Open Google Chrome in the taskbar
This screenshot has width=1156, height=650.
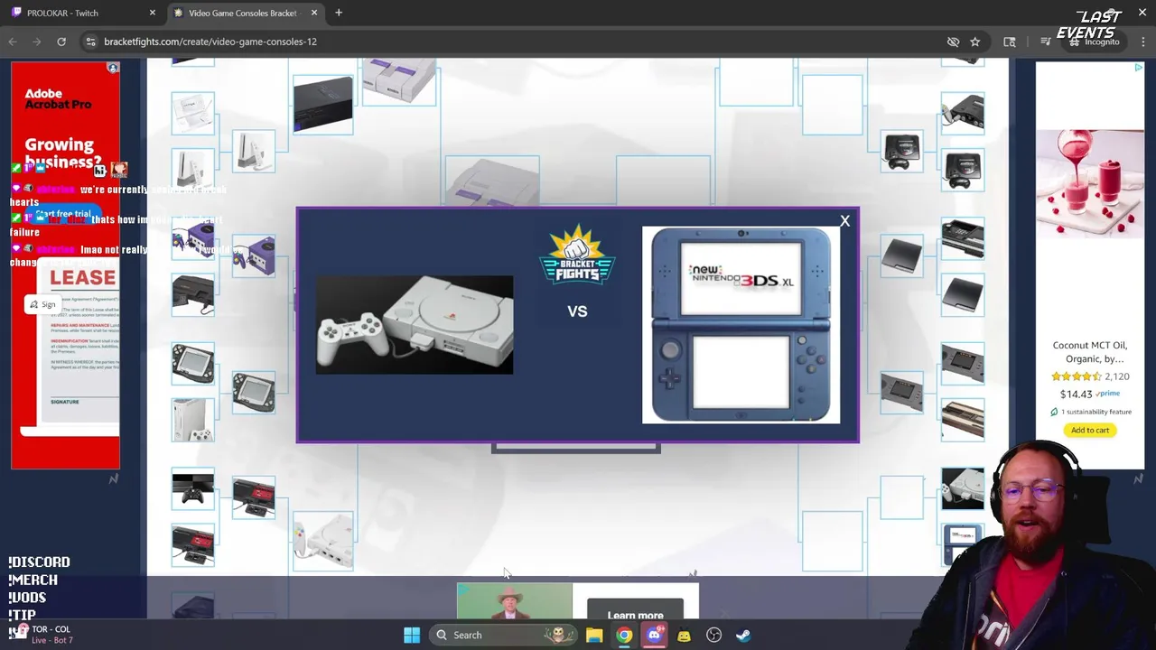pos(624,635)
